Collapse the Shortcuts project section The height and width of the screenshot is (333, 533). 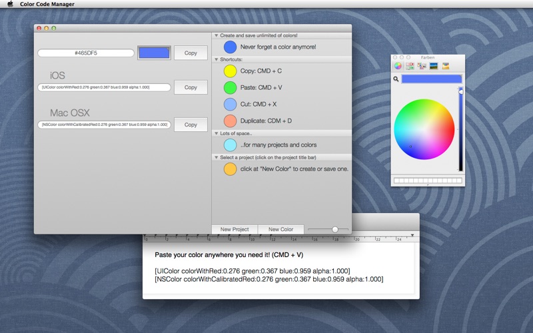(x=217, y=59)
